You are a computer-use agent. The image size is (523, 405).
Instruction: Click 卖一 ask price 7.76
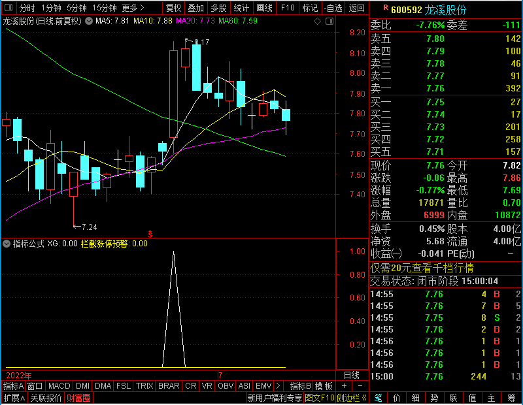pyautogui.click(x=435, y=88)
